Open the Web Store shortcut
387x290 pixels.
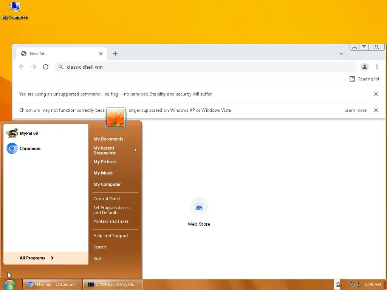[199, 212]
